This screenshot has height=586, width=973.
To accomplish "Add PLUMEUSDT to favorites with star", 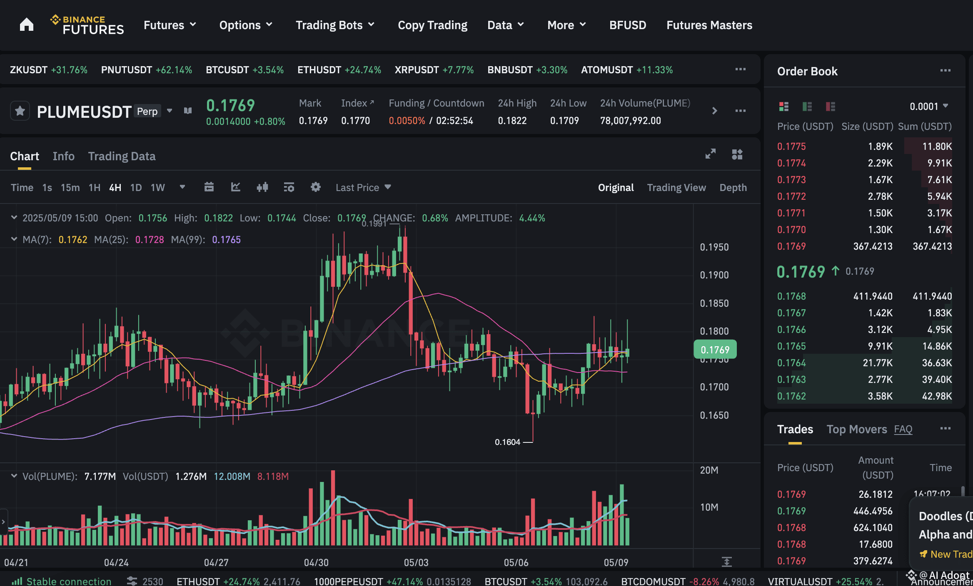I will 20,111.
